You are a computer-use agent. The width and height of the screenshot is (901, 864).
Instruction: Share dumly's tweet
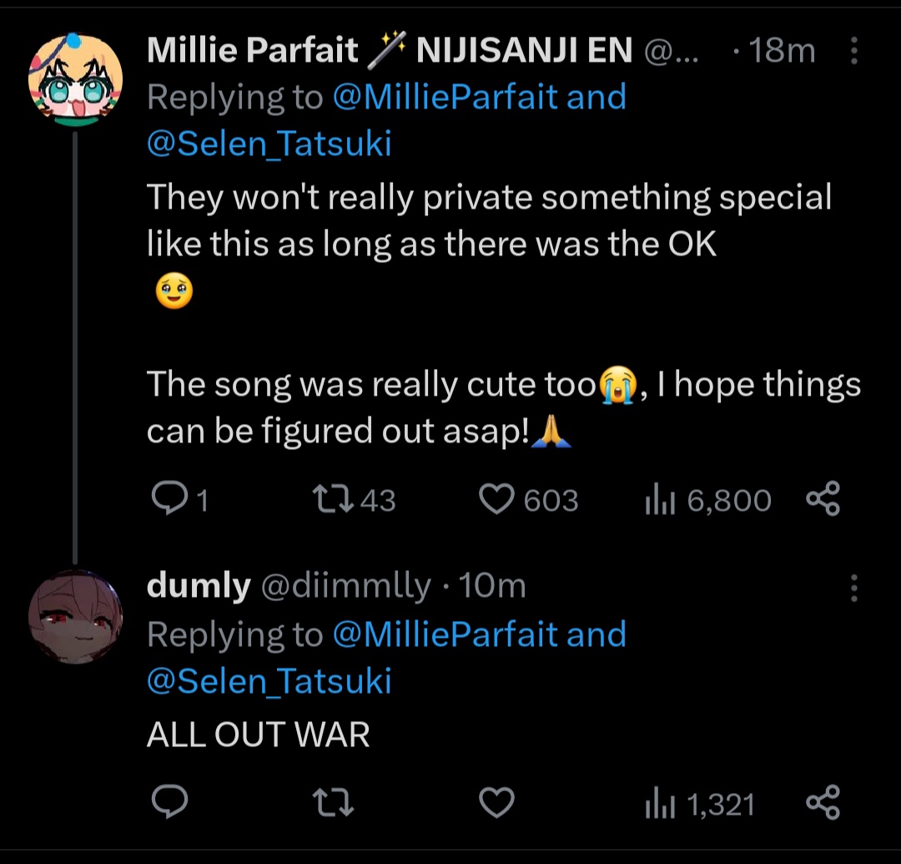(823, 804)
